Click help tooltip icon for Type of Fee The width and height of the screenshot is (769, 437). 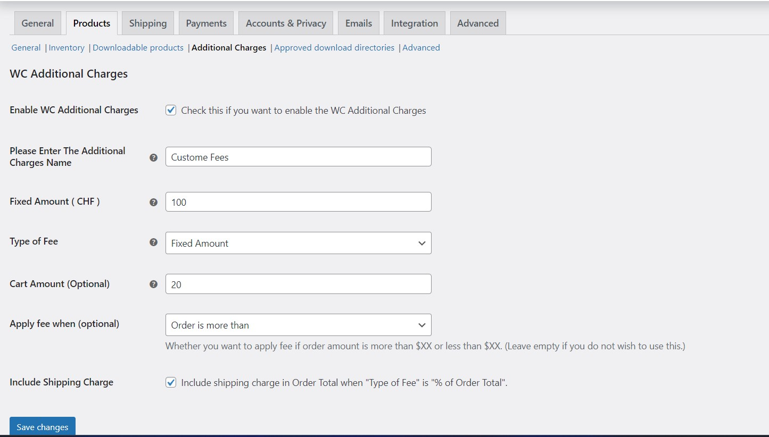pyautogui.click(x=154, y=242)
